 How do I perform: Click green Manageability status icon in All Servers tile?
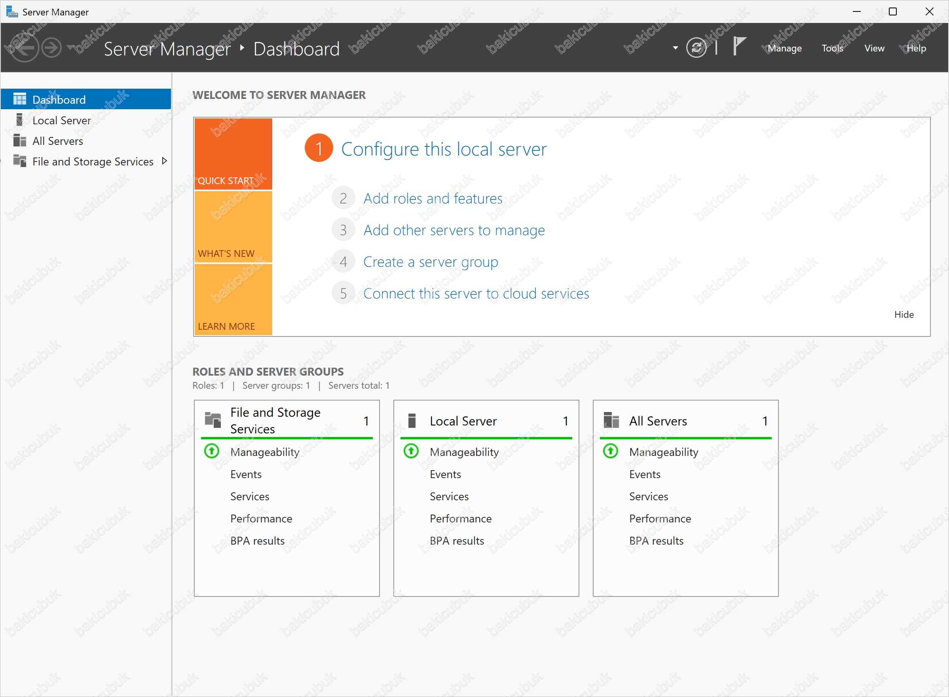click(610, 452)
